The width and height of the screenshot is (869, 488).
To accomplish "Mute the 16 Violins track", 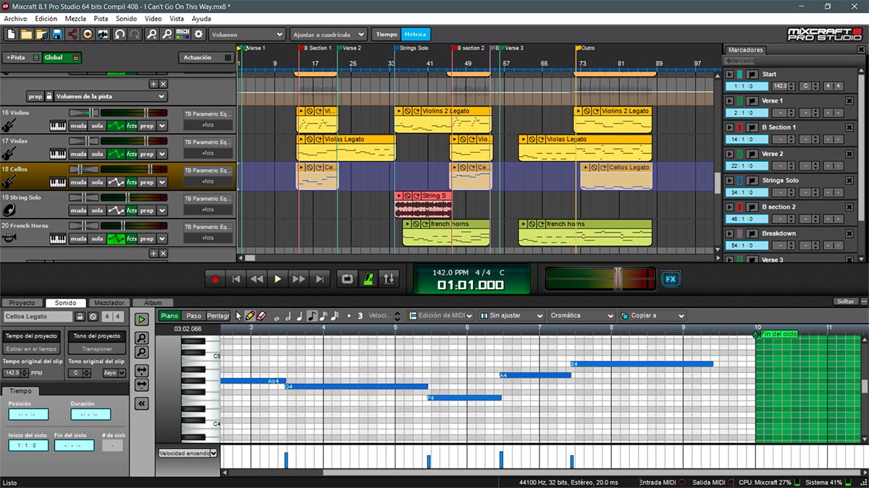I will pos(77,126).
